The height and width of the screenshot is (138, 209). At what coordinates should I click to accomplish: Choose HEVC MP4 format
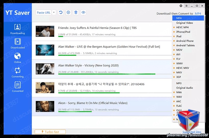click(188, 27)
